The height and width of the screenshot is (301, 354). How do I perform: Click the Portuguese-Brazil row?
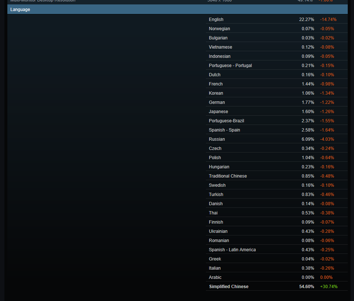[x=277, y=121]
